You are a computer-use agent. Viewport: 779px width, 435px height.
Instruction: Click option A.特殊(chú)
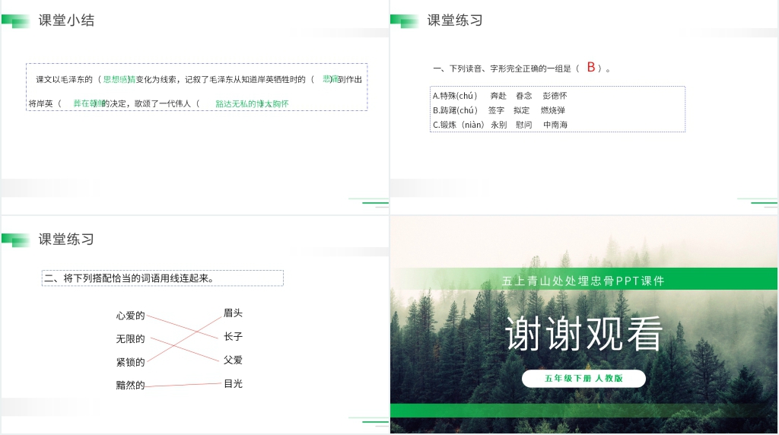point(455,96)
